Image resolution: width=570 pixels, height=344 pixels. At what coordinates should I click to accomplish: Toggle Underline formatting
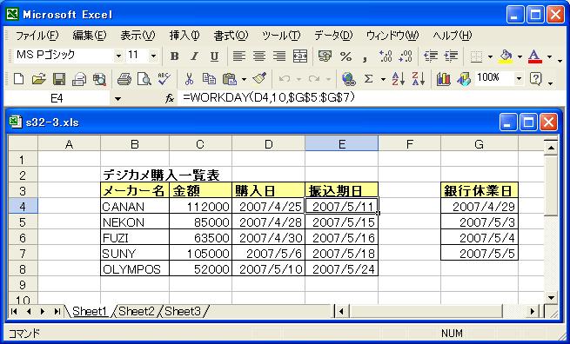[214, 56]
